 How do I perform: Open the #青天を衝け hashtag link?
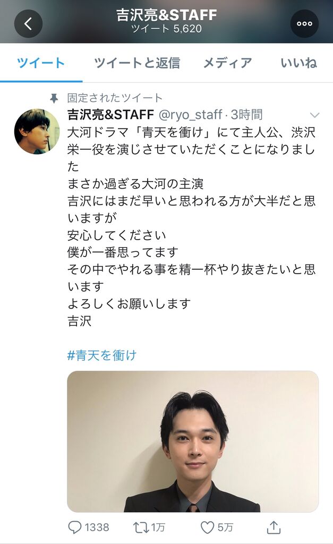pyautogui.click(x=101, y=355)
